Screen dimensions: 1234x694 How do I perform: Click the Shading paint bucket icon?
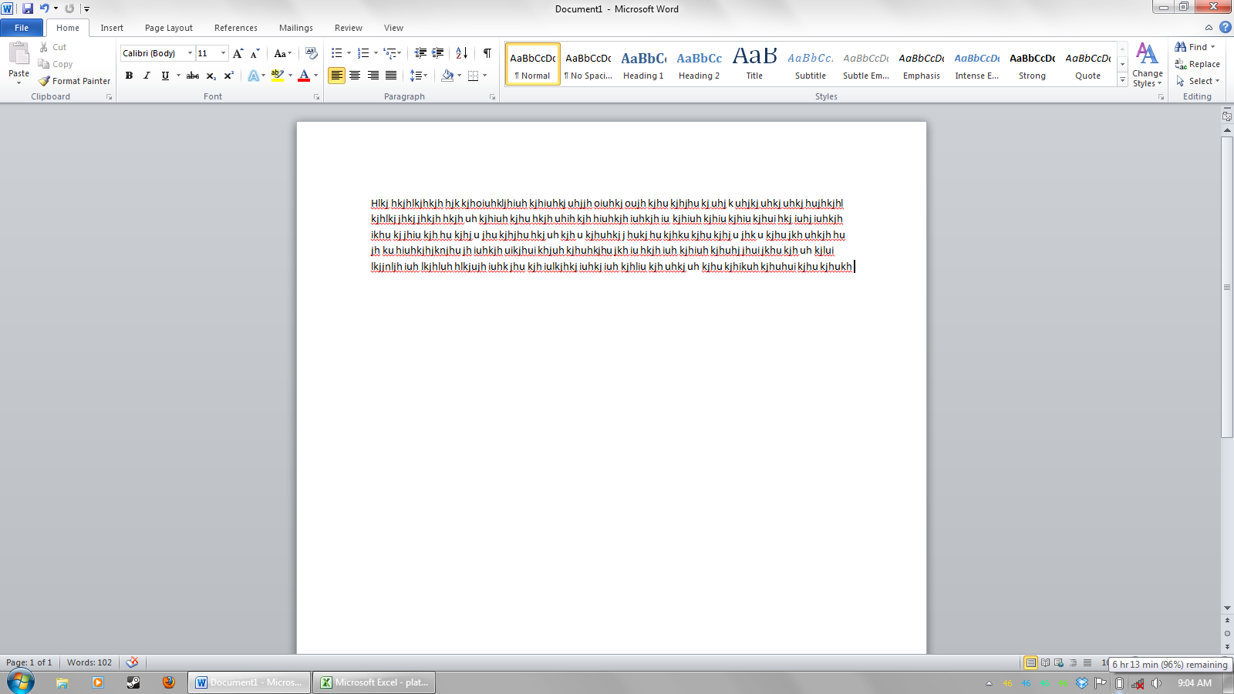coord(447,76)
